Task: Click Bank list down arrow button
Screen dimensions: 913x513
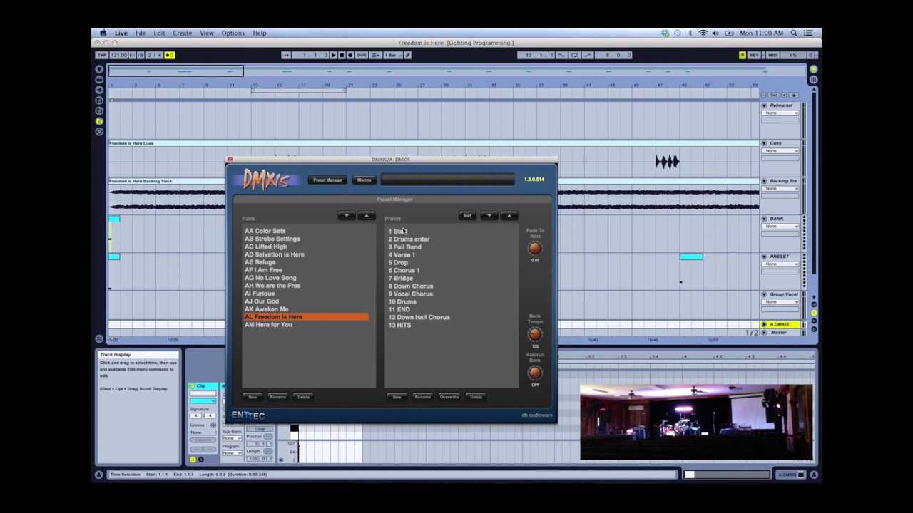Action: point(347,216)
